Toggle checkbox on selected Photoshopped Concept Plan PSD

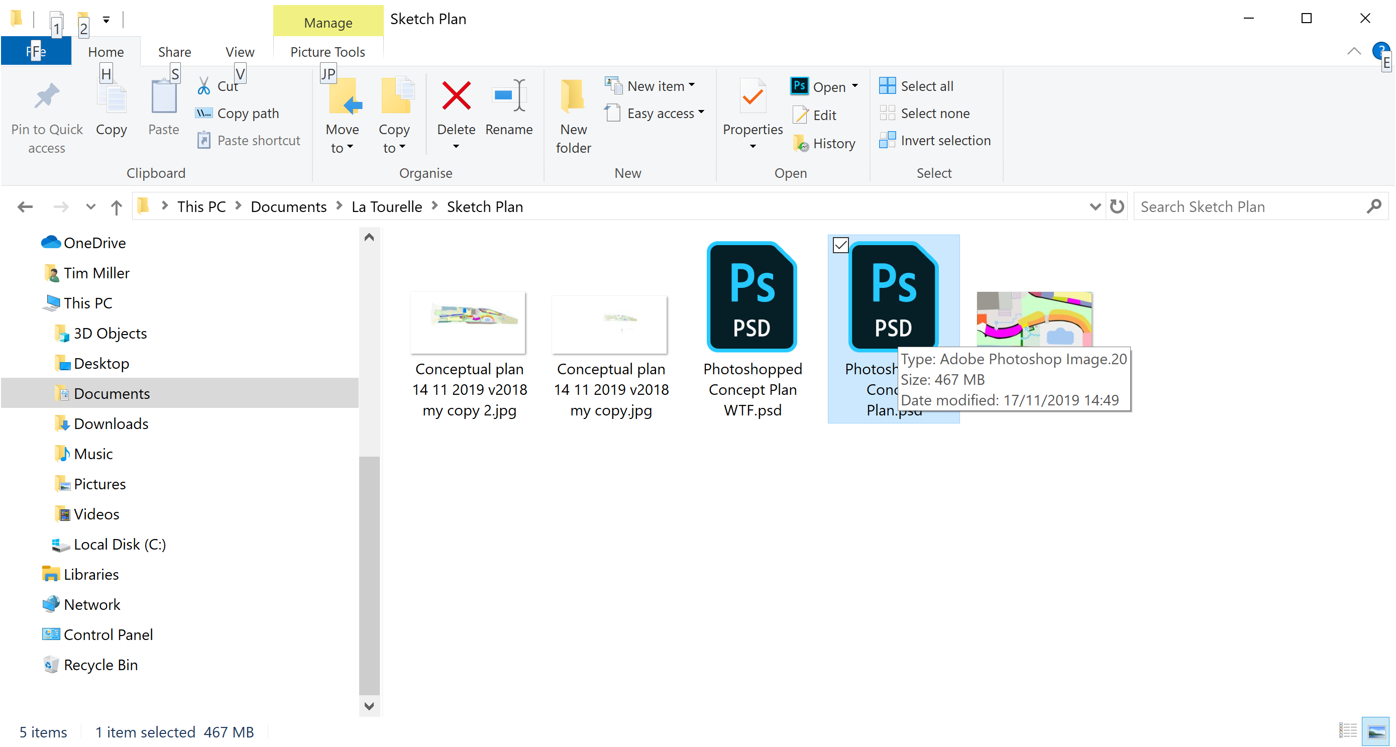tap(839, 244)
